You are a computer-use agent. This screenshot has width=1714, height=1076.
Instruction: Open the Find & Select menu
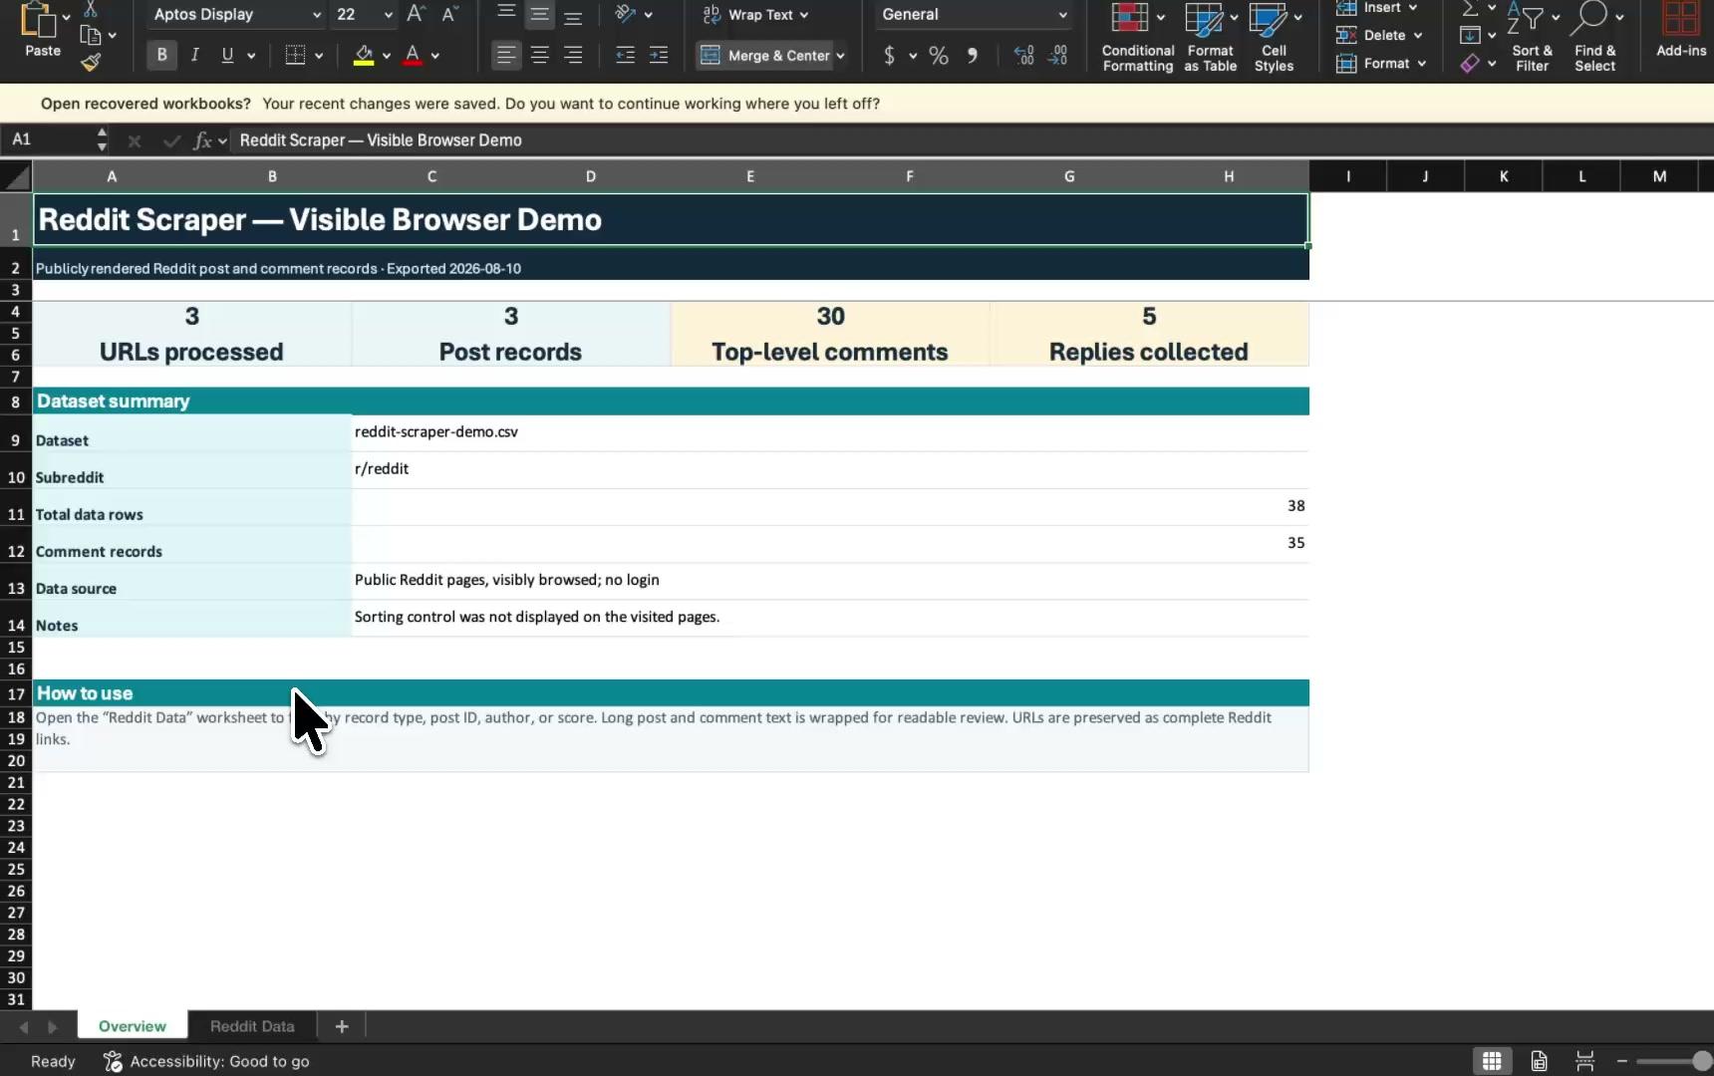[x=1595, y=36]
